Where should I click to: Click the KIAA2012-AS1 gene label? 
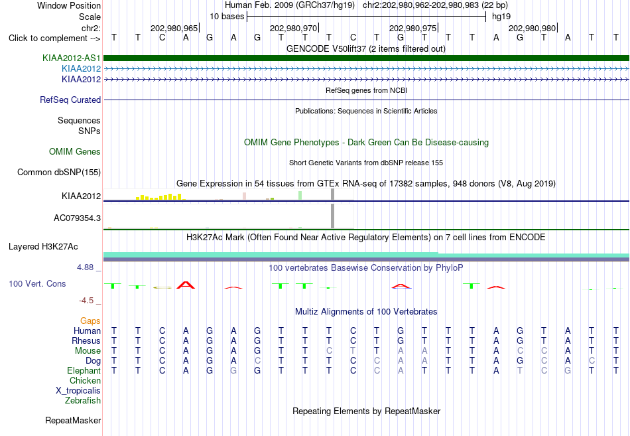72,58
